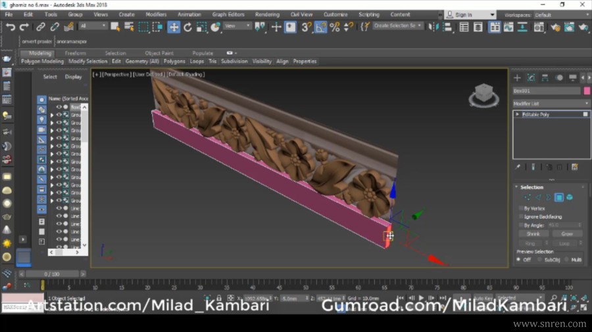Click the Link selection tool icon

coord(41,27)
